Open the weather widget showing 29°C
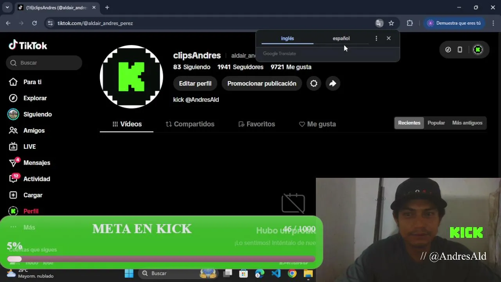 click(x=31, y=273)
